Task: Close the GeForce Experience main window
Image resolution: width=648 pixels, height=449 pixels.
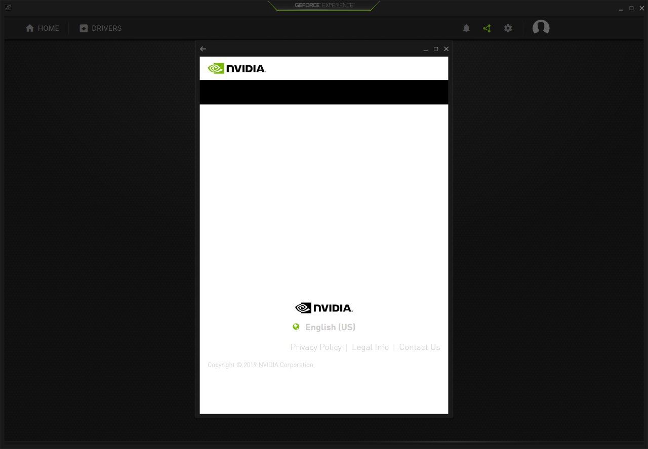Action: point(641,8)
